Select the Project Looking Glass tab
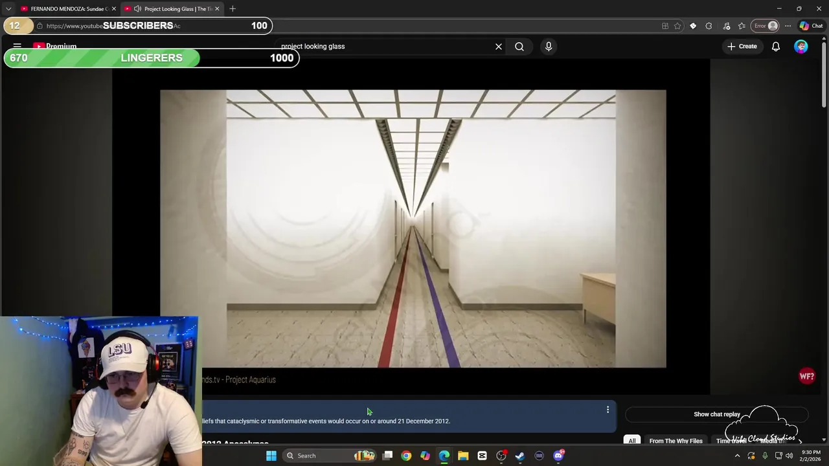829x466 pixels. click(172, 8)
